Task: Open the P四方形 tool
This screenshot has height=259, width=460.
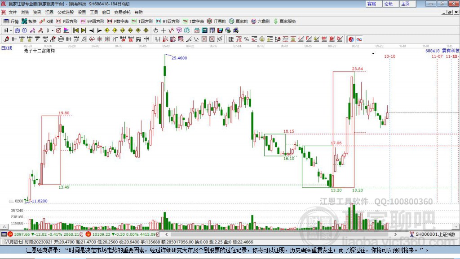Action: [67, 22]
